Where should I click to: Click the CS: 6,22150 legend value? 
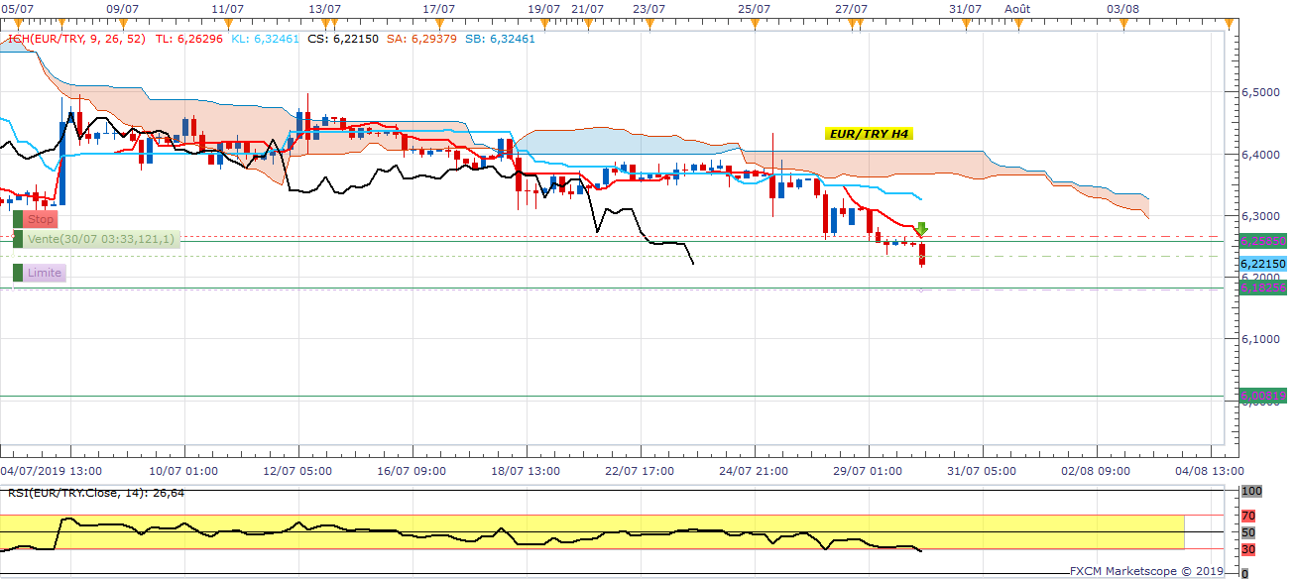pos(343,40)
